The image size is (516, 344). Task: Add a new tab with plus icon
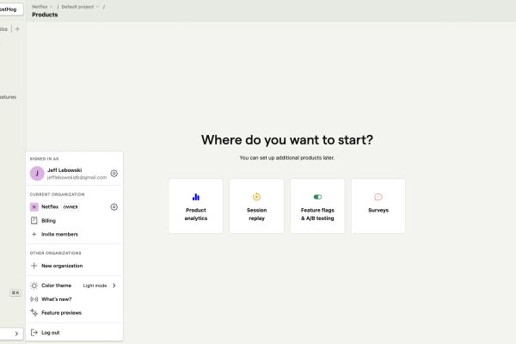(17, 29)
